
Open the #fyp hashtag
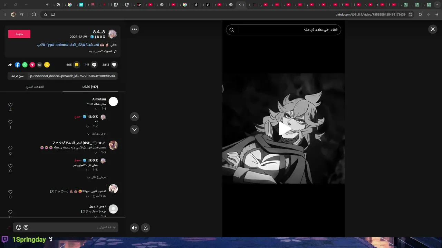coord(51,45)
